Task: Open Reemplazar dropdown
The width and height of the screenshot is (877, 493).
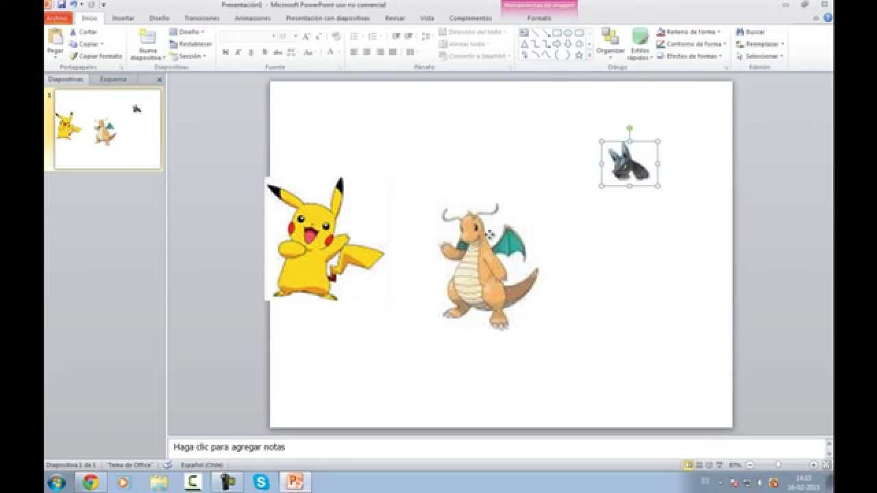Action: 760,44
